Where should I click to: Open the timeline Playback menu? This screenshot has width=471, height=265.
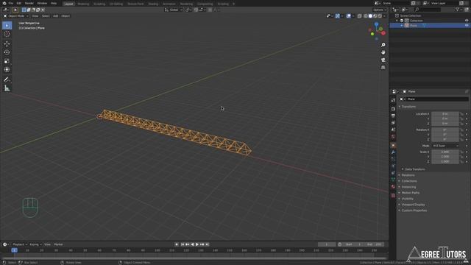(x=20, y=244)
